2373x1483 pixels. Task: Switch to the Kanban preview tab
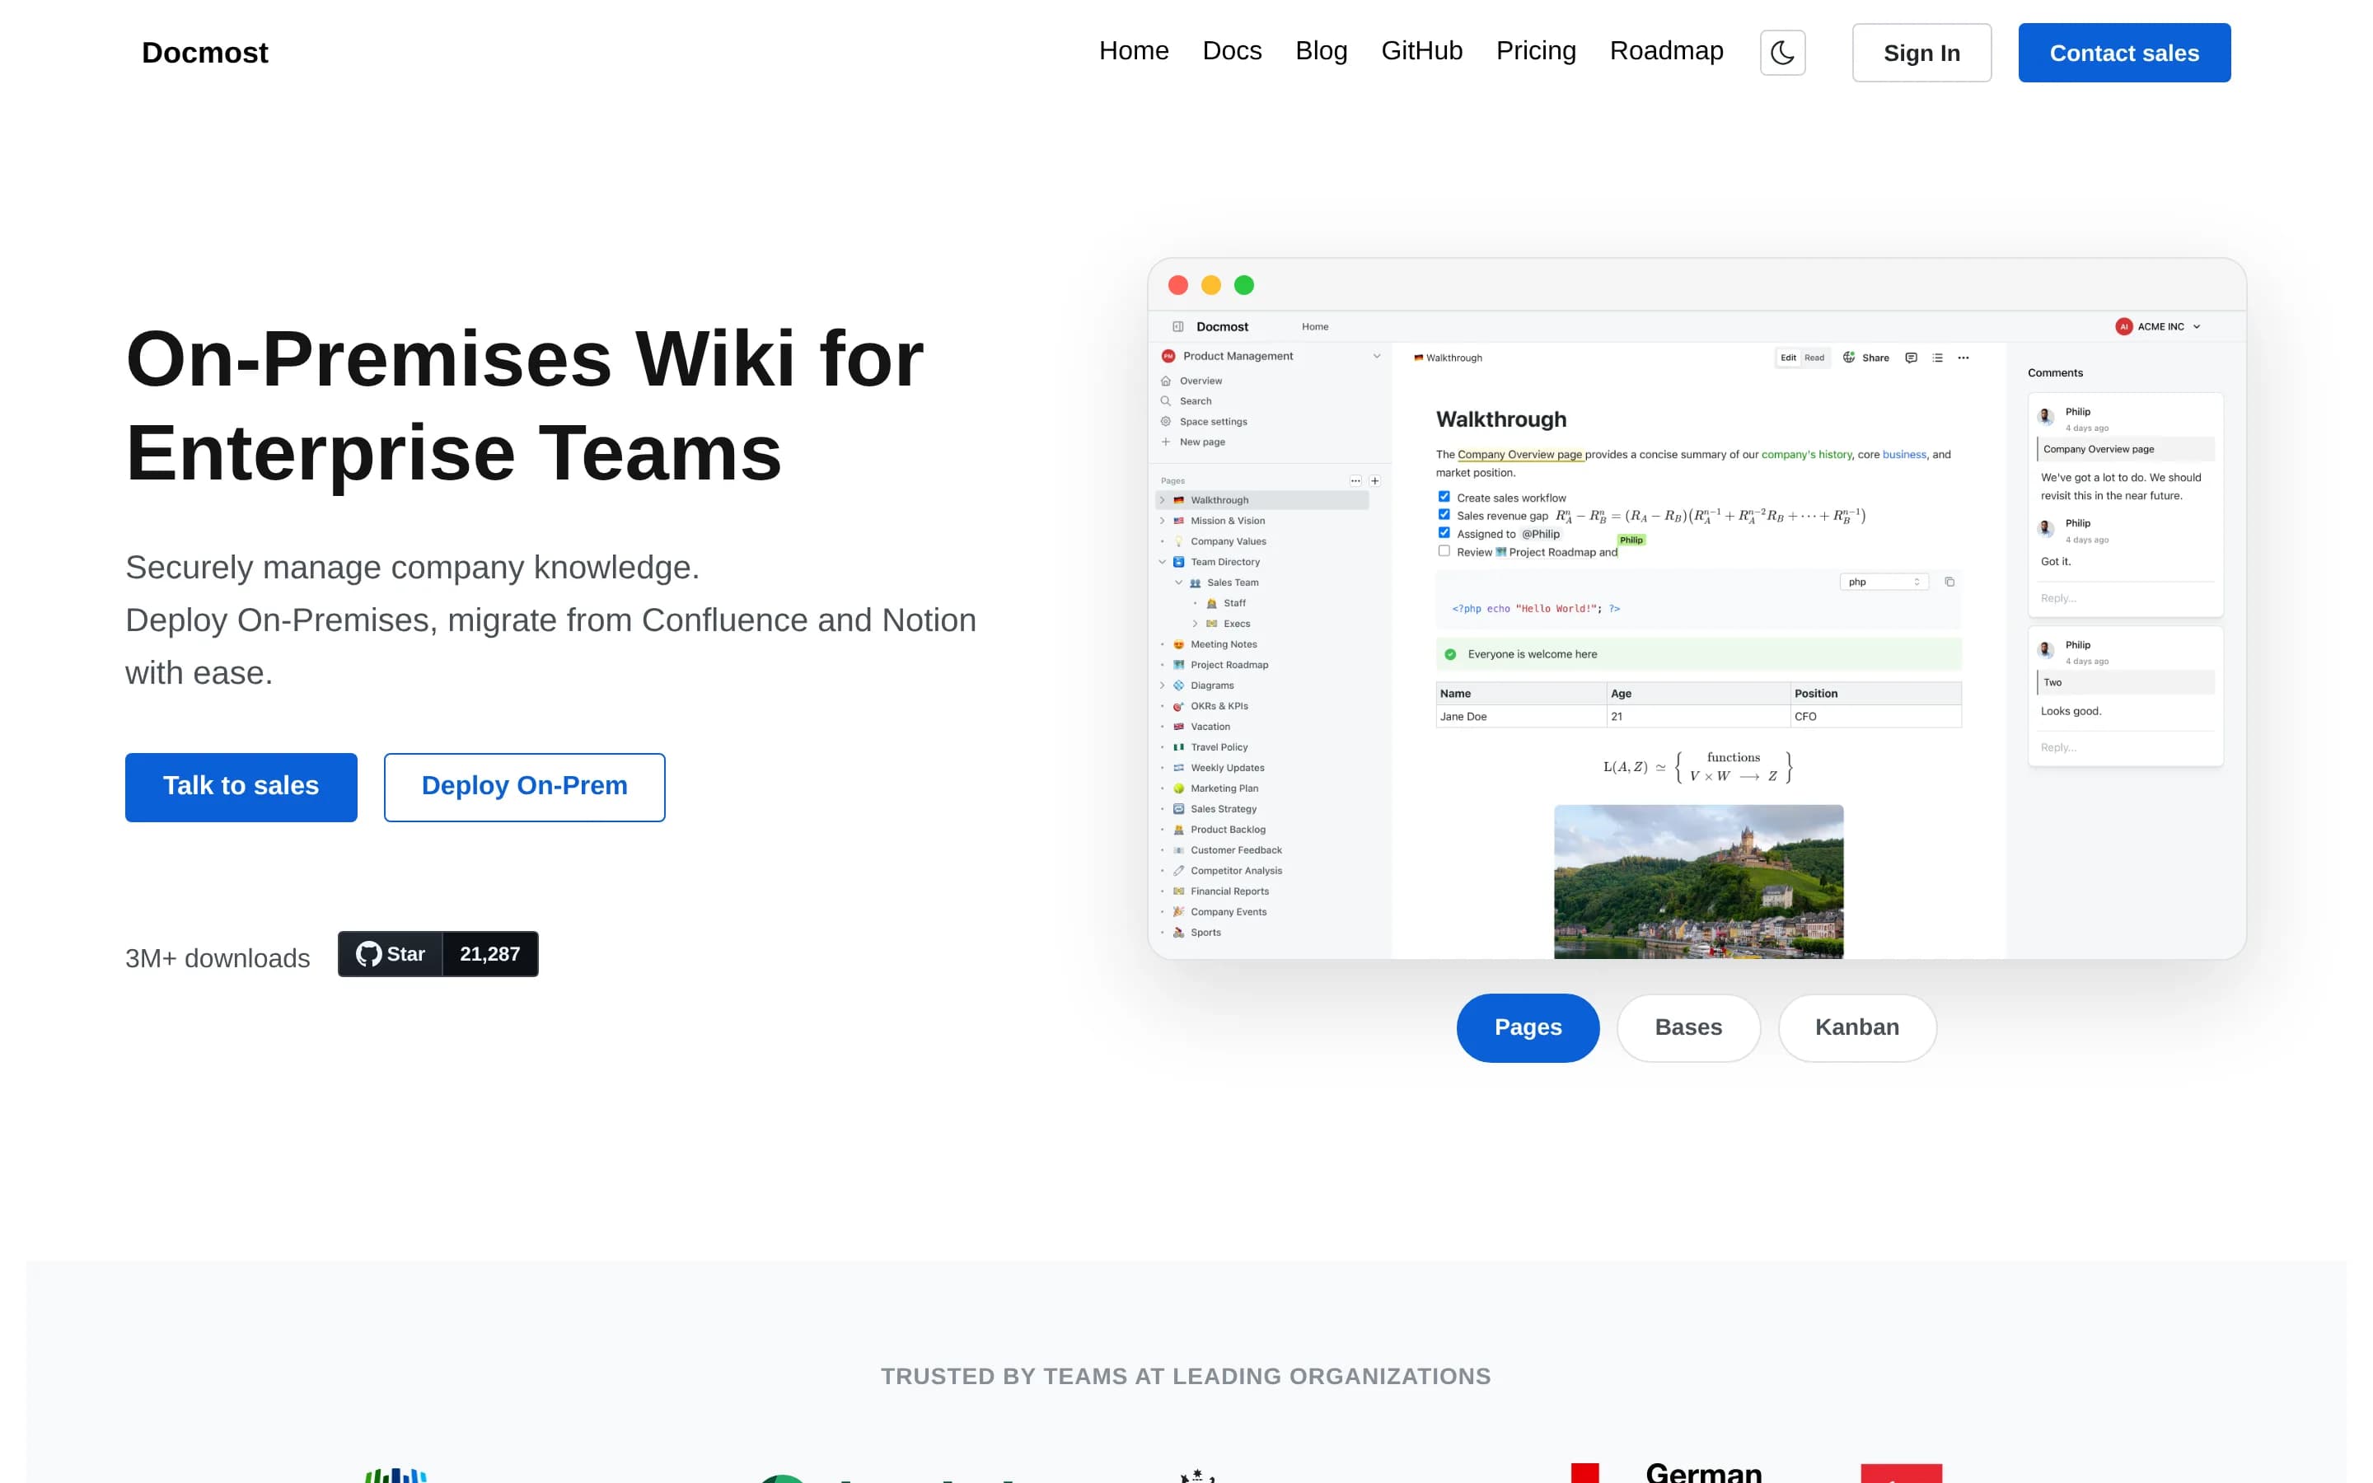(1856, 1027)
